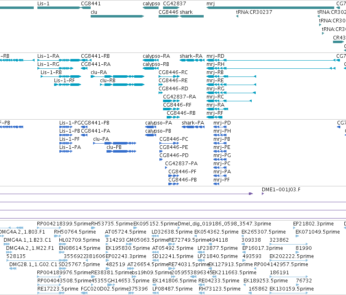Click the mrj-RG transcript label
The image size is (346, 295).
point(215,89)
